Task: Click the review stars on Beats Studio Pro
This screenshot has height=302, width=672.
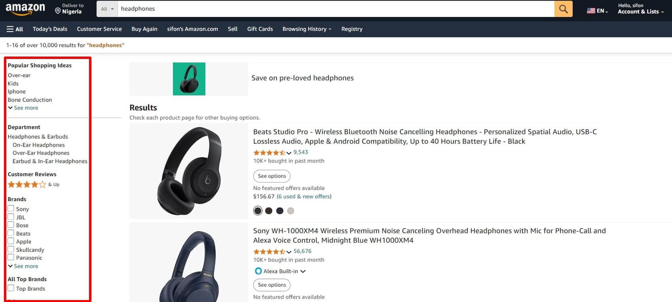Action: point(268,153)
